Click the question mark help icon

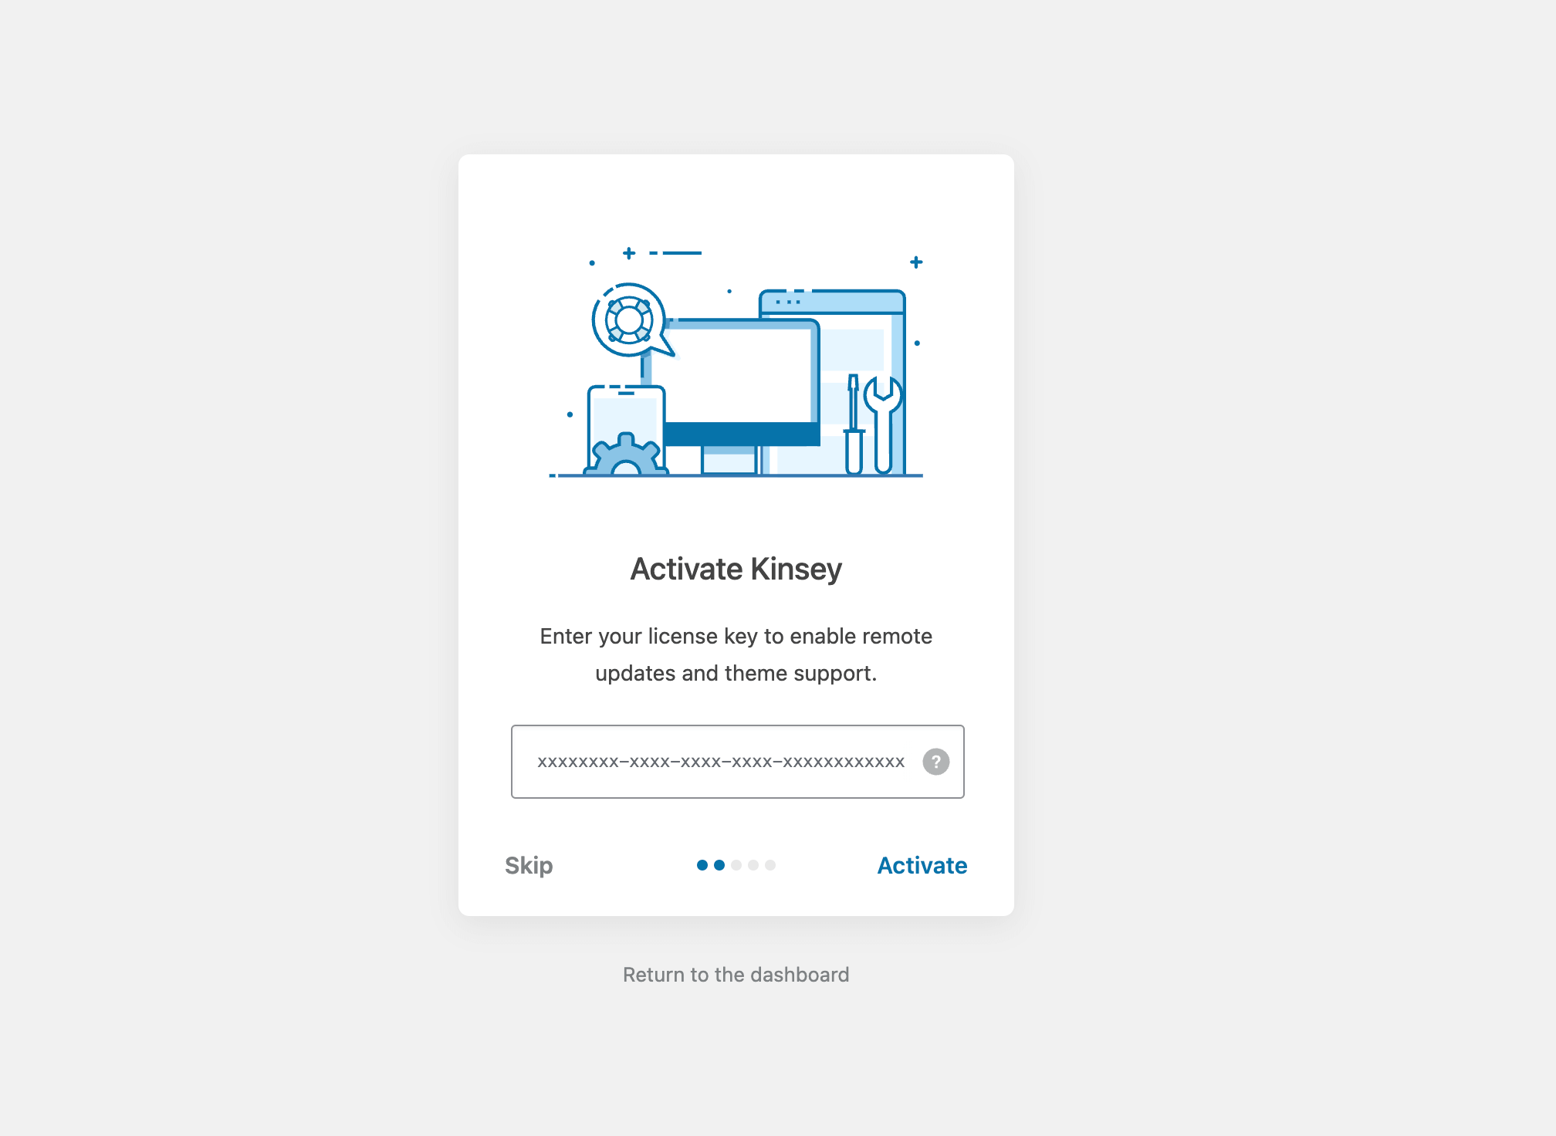[935, 762]
